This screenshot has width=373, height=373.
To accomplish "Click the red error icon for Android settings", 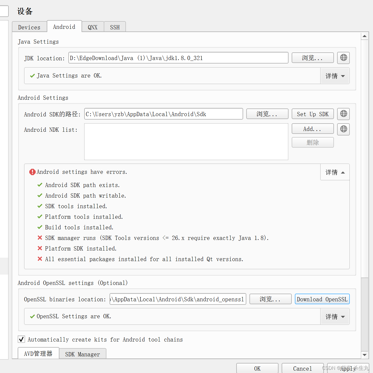I will click(x=32, y=172).
